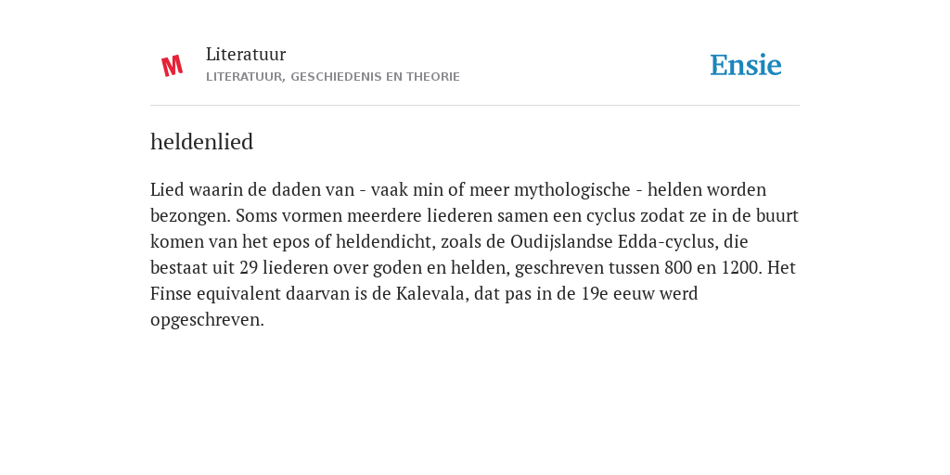
Task: Click the word opgeschreven ending the paragraph
Action: pyautogui.click(x=207, y=320)
